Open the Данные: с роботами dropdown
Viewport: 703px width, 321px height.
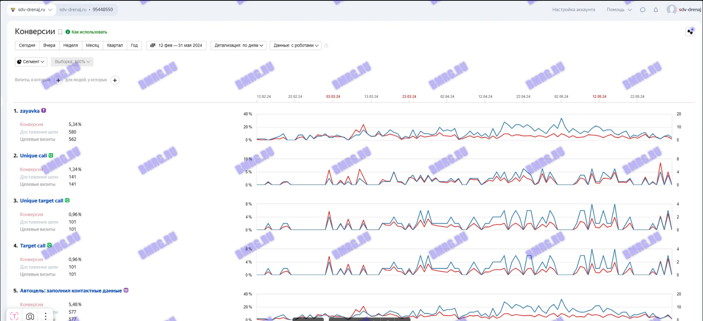[296, 46]
